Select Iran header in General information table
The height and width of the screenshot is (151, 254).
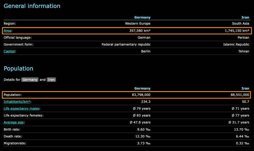click(x=245, y=17)
